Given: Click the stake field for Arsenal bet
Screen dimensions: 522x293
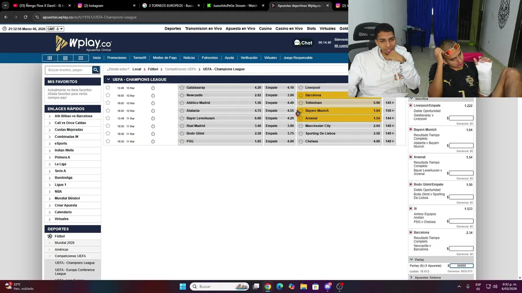Looking at the screenshot, I should [461, 173].
